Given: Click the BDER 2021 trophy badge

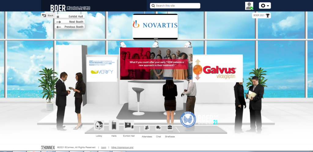Looking at the screenshot, I should (x=261, y=16).
